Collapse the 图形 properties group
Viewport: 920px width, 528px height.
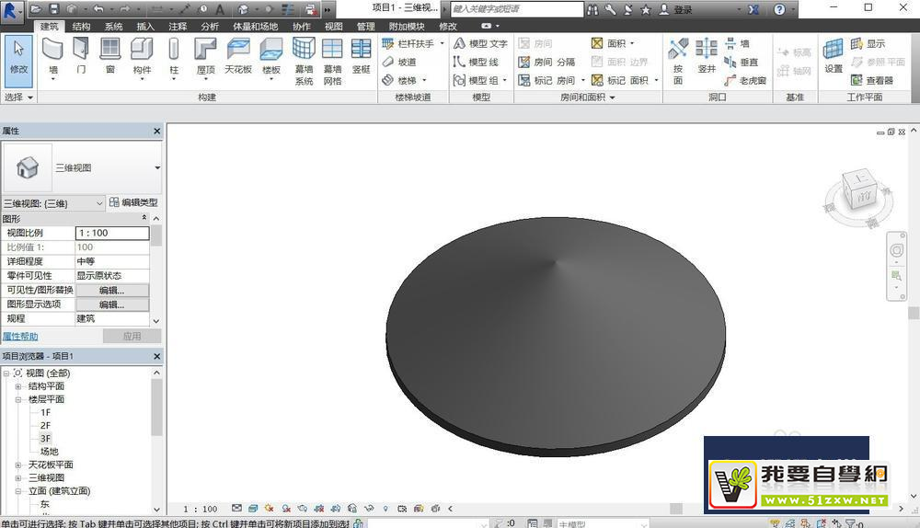(144, 218)
